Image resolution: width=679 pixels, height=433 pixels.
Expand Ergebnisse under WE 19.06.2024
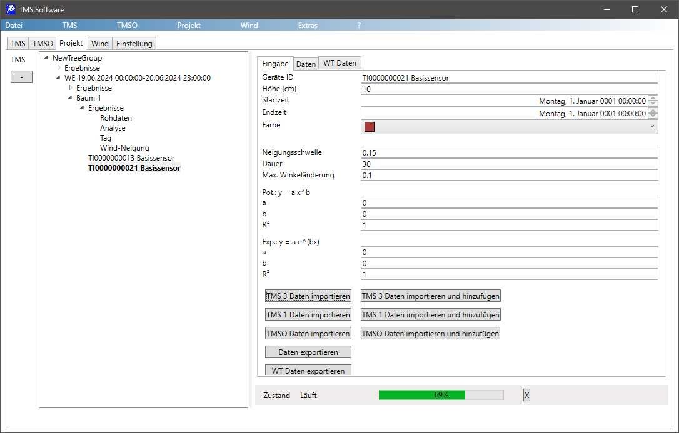(x=70, y=87)
